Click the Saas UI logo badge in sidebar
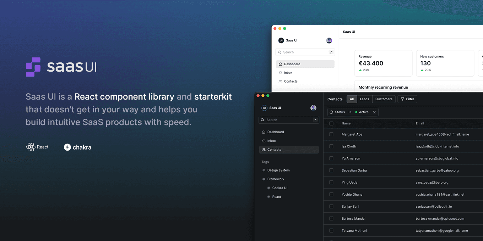Viewport: 483px width, 241px height. click(x=264, y=107)
